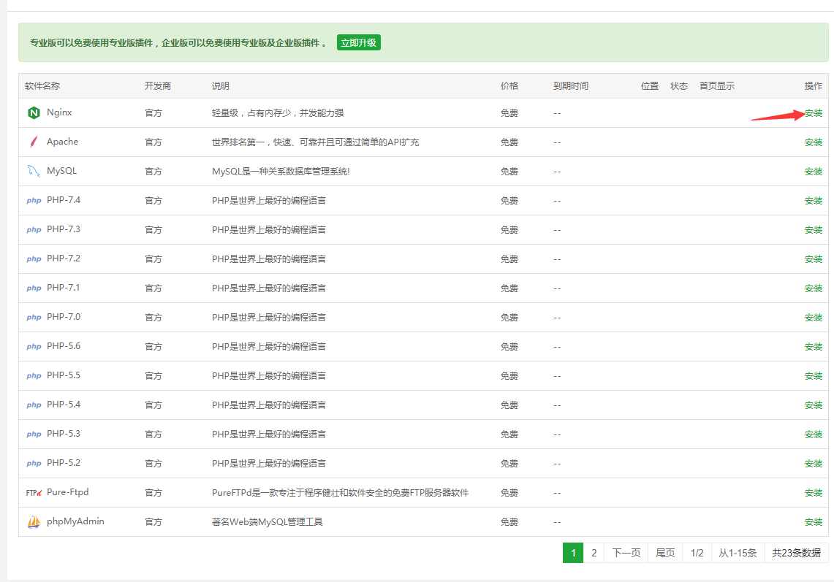Click the 立即升级 upgrade button
The height and width of the screenshot is (582, 834).
[358, 42]
